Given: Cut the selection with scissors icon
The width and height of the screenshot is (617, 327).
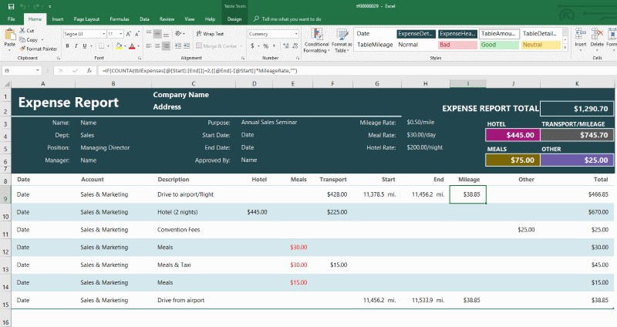Looking at the screenshot, I should click(23, 31).
